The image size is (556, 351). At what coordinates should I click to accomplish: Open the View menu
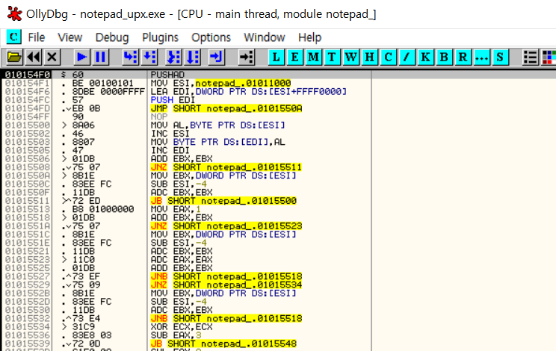pos(69,37)
